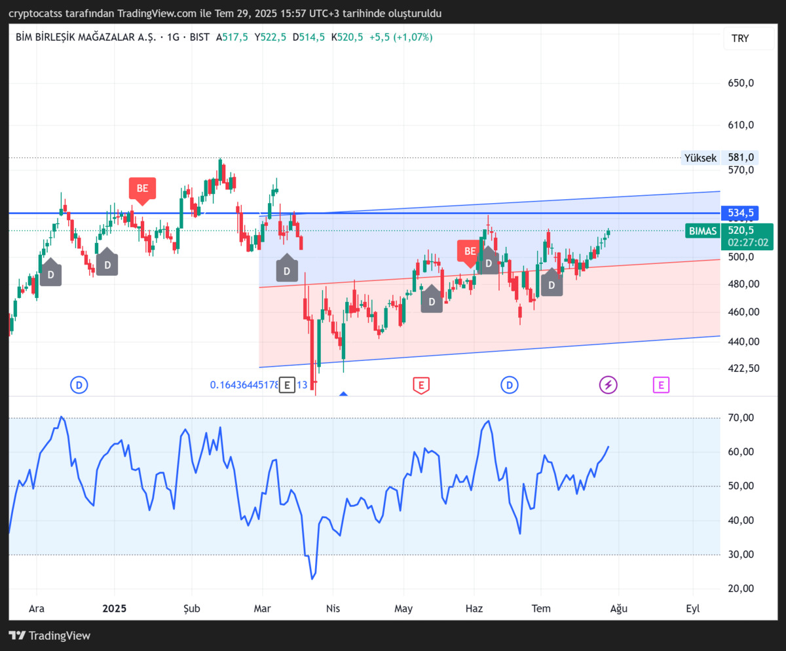The width and height of the screenshot is (786, 651).
Task: Click the bold 2025 year label
Action: tap(115, 608)
